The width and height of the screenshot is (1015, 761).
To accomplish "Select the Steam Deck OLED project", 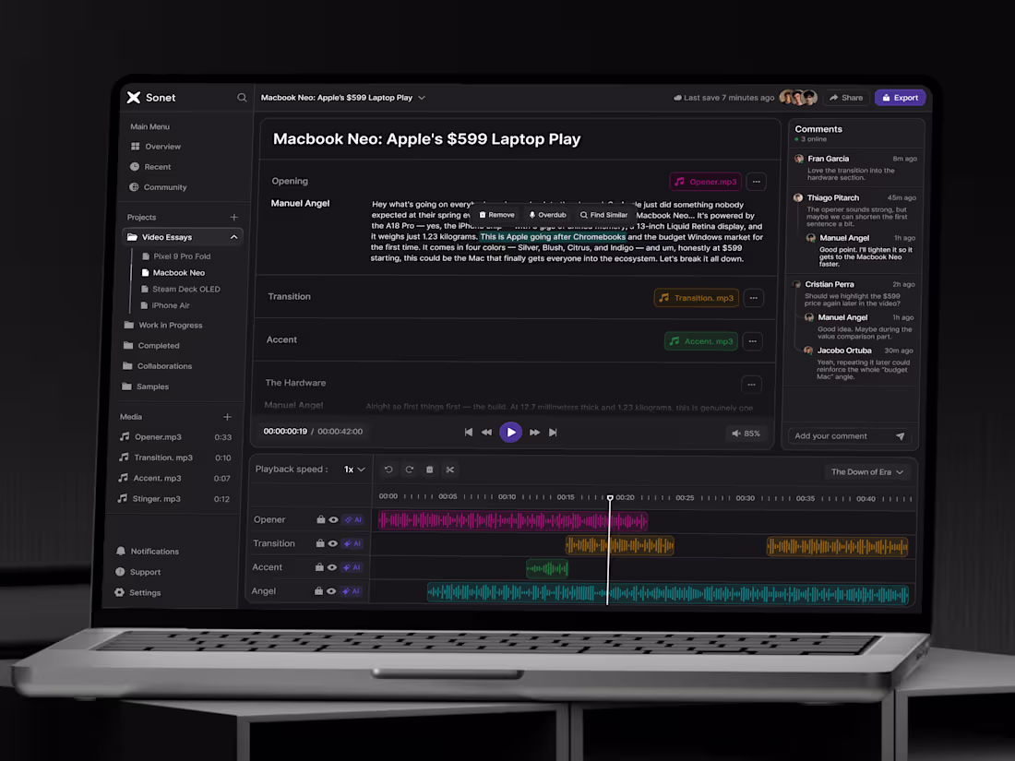I will click(185, 289).
